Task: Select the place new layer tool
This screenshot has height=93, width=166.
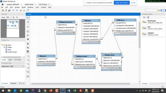Action: click(28, 31)
